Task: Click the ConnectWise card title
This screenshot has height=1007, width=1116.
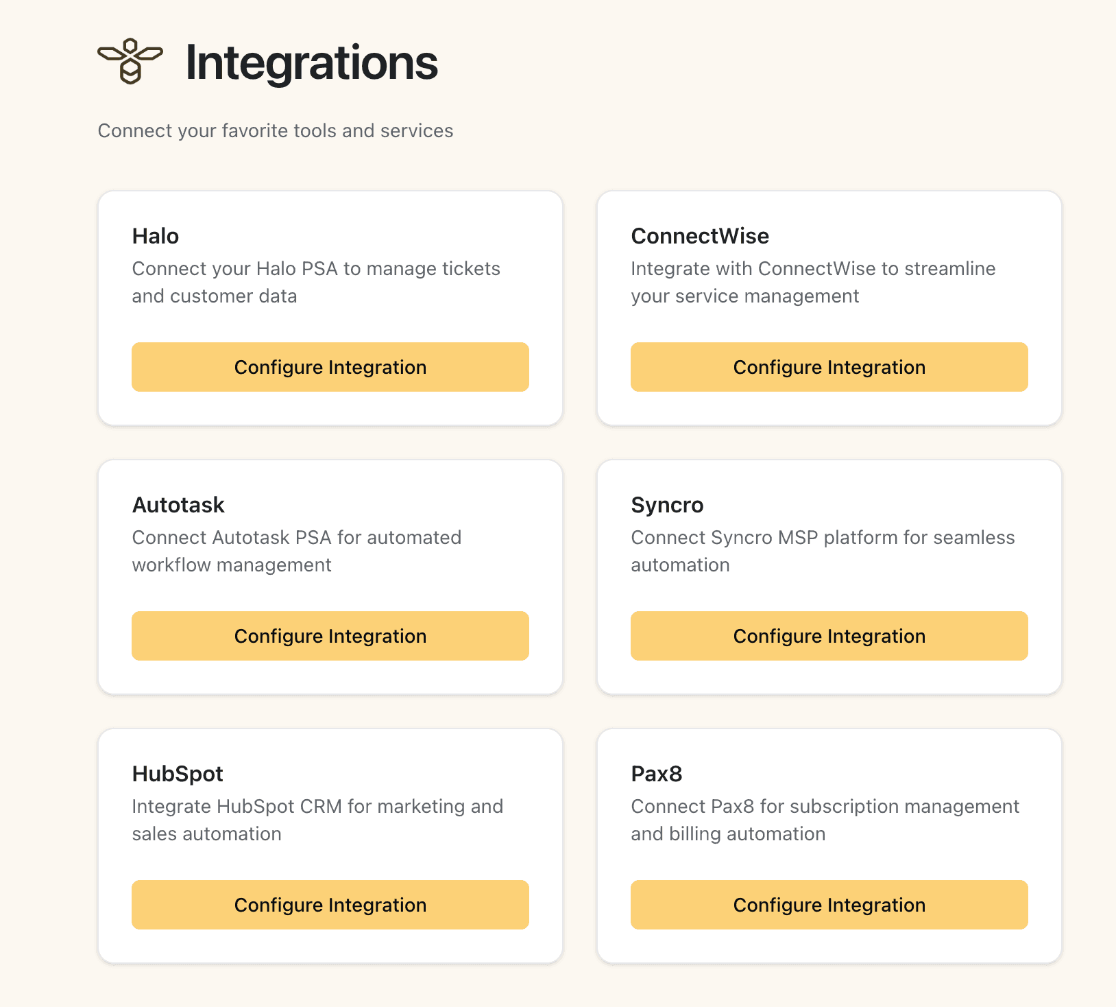Action: click(x=700, y=236)
